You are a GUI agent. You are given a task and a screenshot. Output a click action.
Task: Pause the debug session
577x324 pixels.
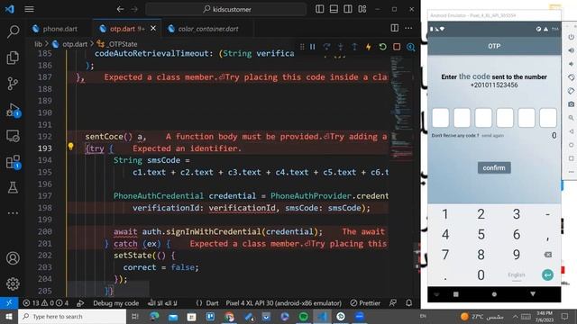[x=313, y=47]
